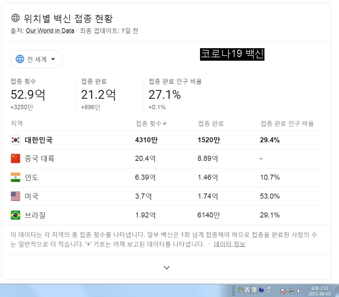Screen dimensions: 339x297
Task: Click the 1.92억 value for 브라질
Action: pos(145,215)
